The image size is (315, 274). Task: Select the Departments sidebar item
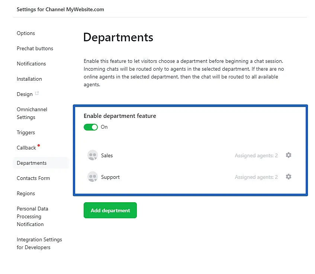pyautogui.click(x=32, y=163)
